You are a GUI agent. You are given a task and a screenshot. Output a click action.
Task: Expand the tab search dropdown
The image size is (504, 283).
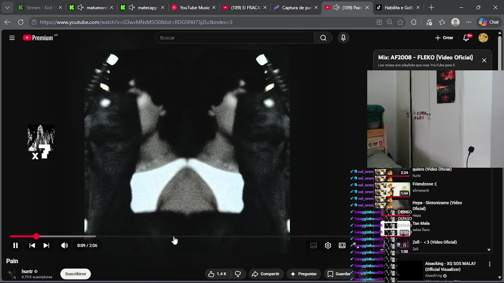(7, 7)
